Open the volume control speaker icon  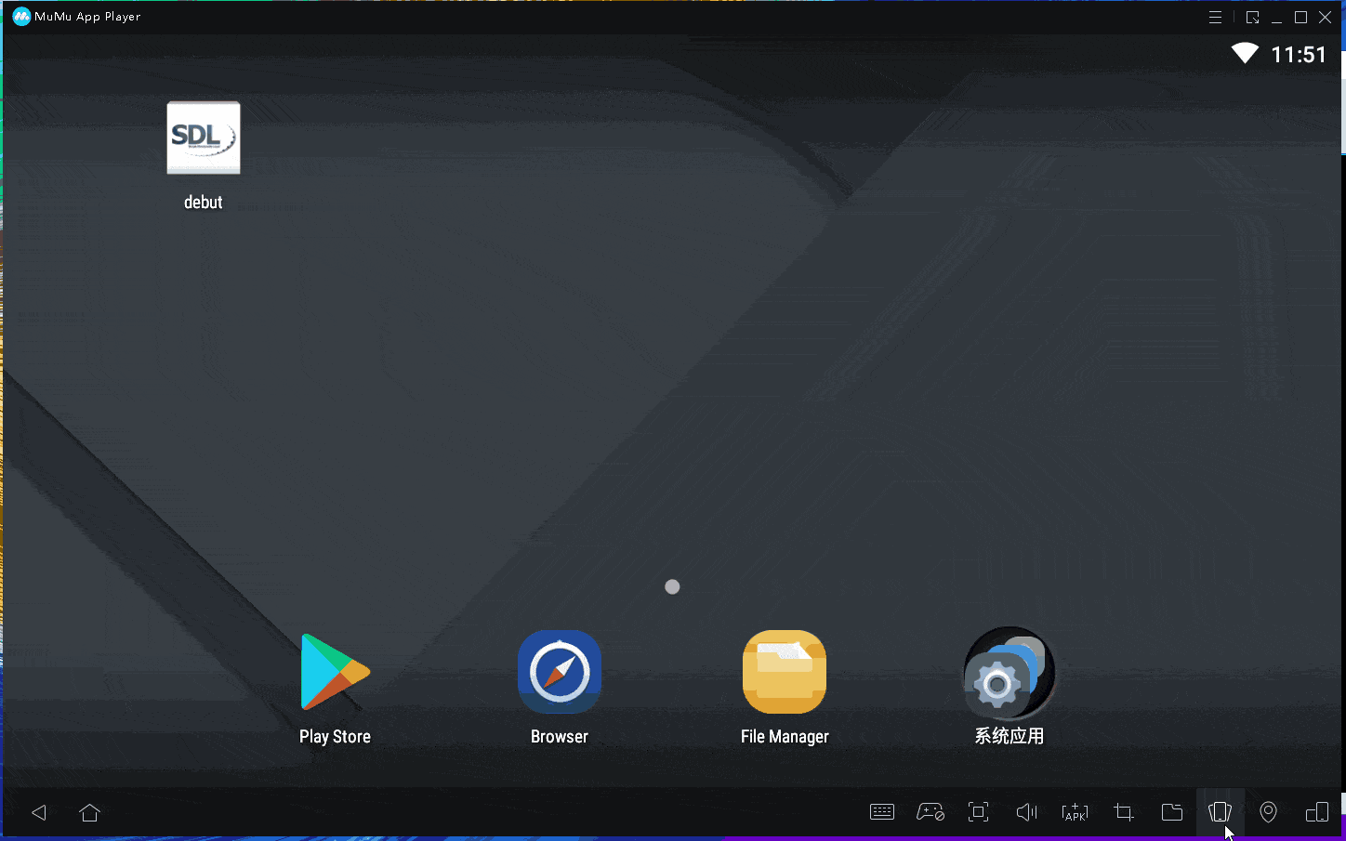point(1026,812)
